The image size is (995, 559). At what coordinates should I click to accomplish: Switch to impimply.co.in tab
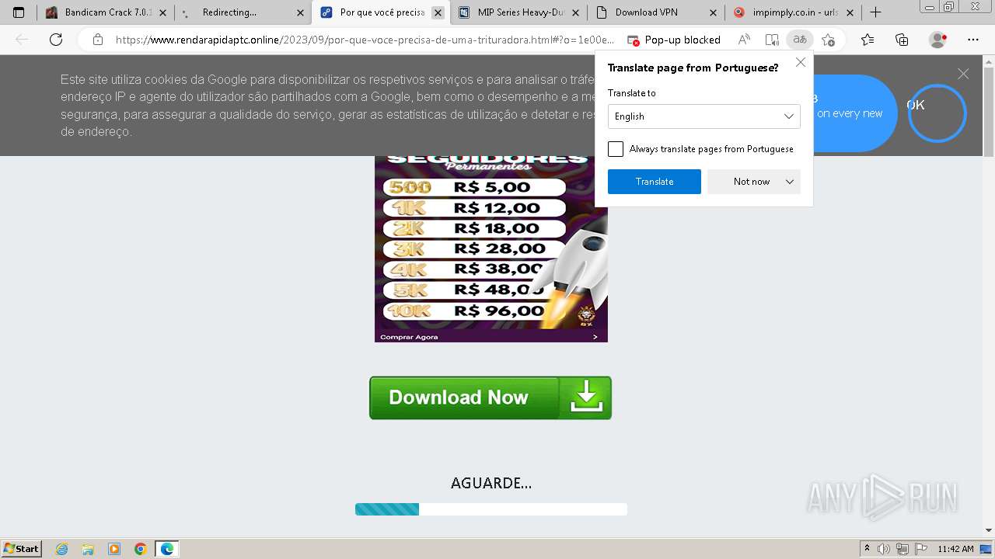(793, 12)
